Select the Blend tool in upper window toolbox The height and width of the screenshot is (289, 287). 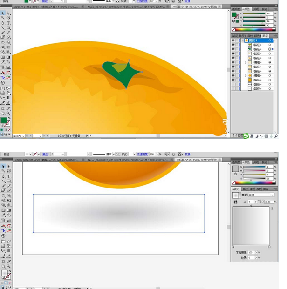(x=8, y=62)
